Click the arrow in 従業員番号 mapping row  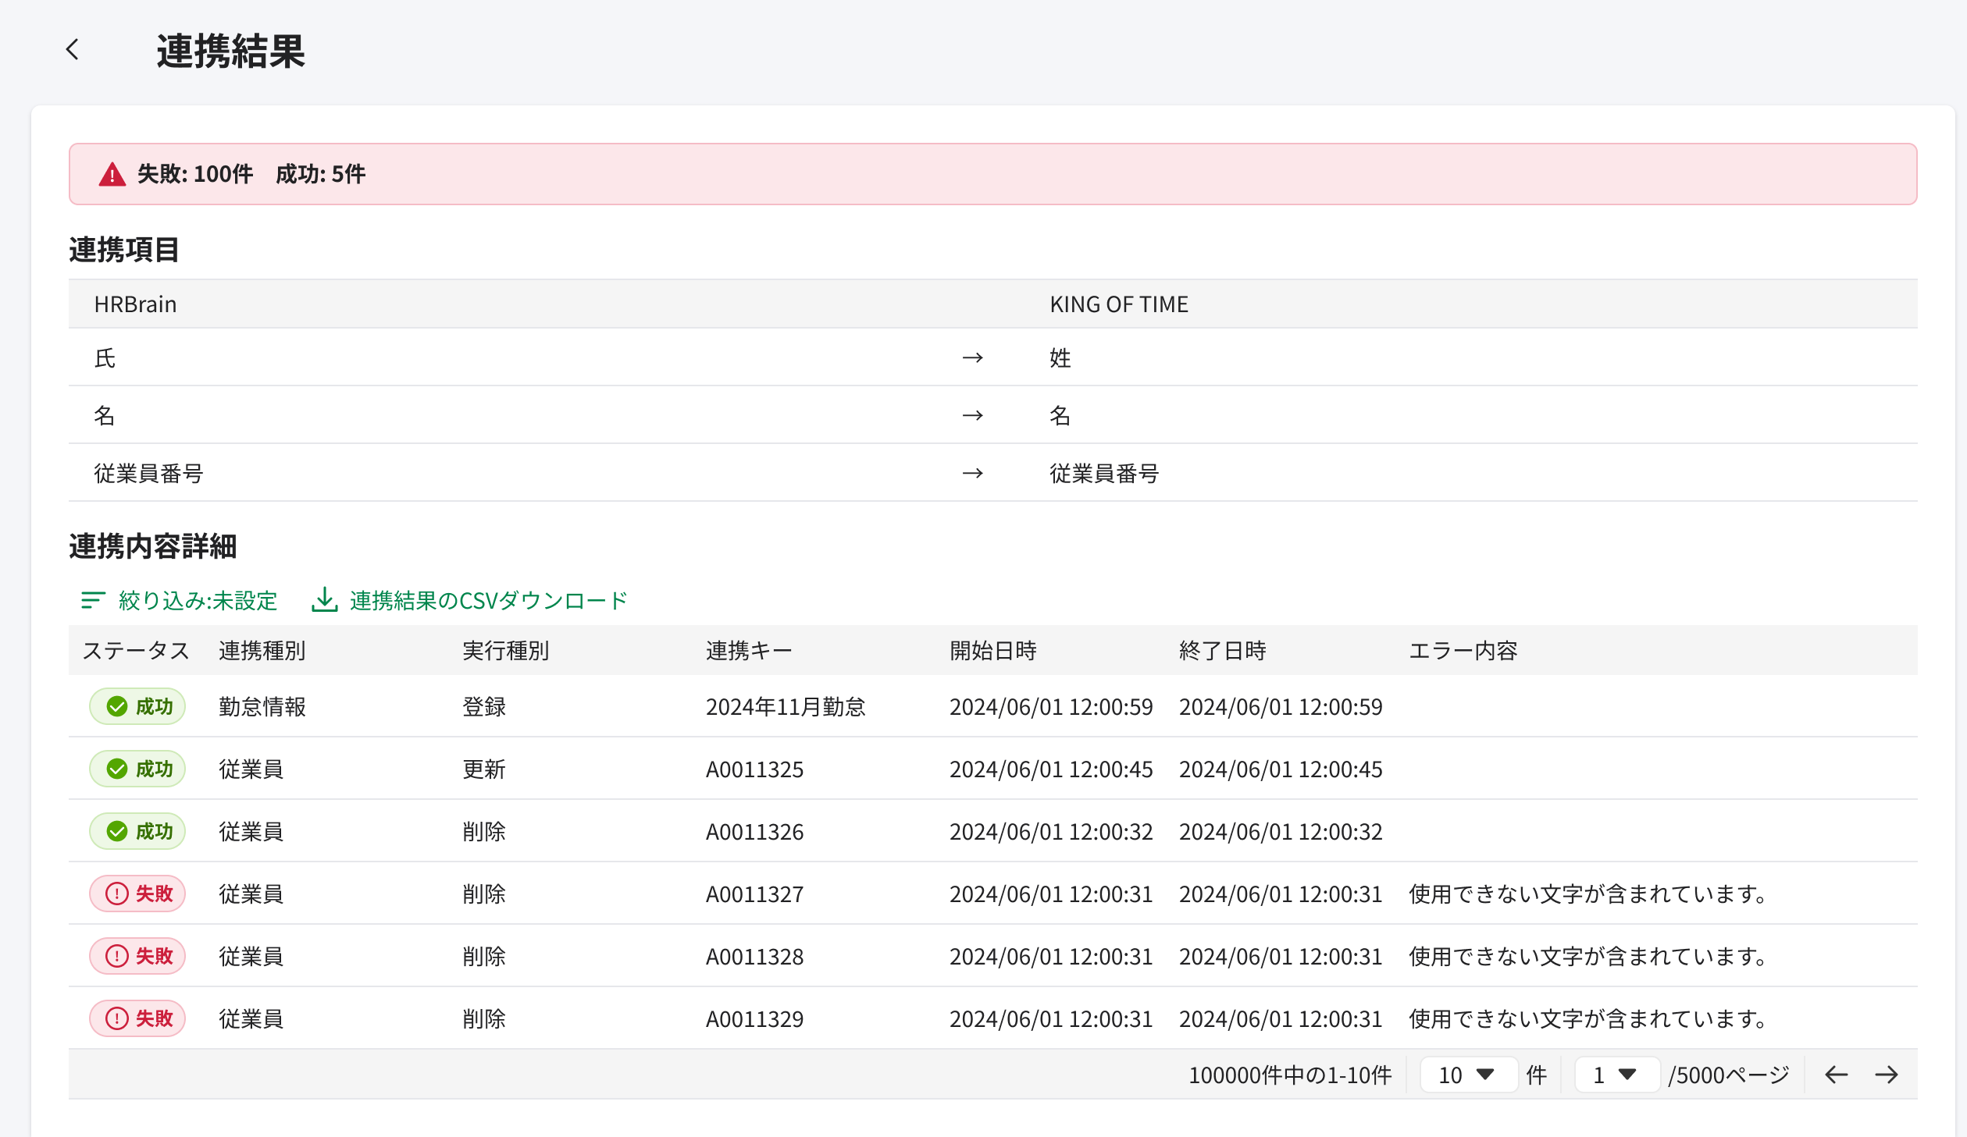pos(972,474)
